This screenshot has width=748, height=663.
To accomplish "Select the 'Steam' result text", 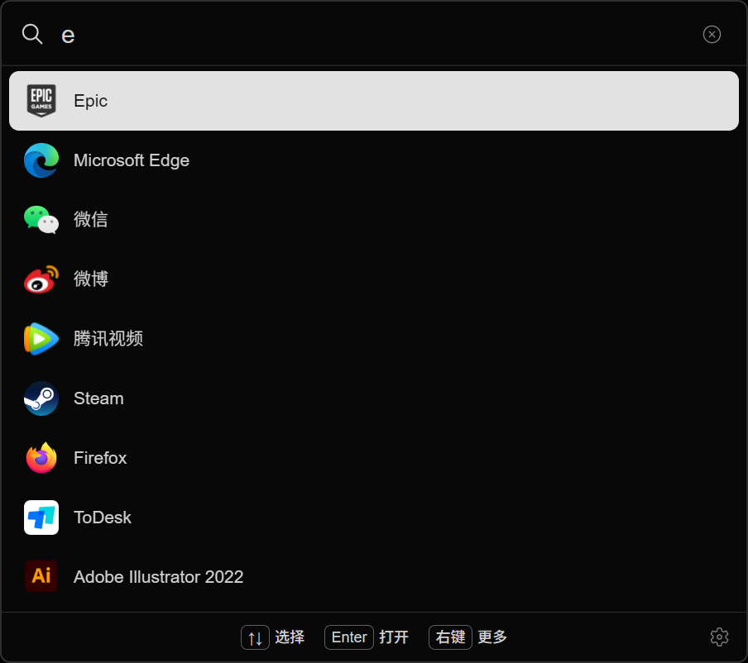I will point(98,398).
